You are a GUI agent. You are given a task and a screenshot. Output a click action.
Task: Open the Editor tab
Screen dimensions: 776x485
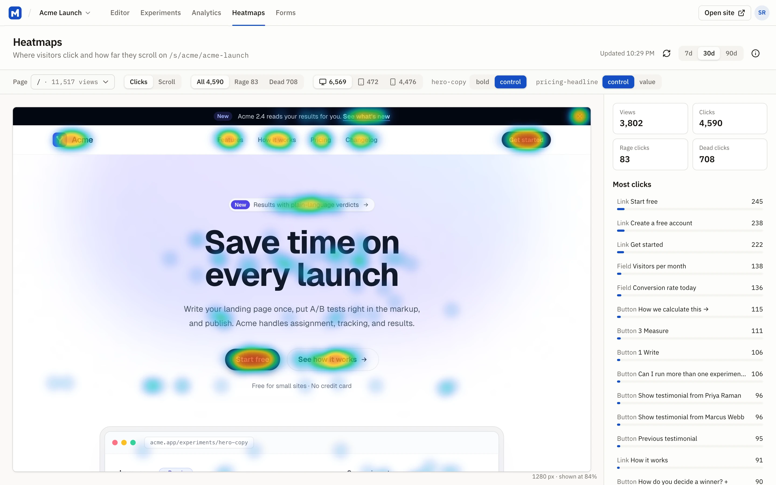[120, 13]
